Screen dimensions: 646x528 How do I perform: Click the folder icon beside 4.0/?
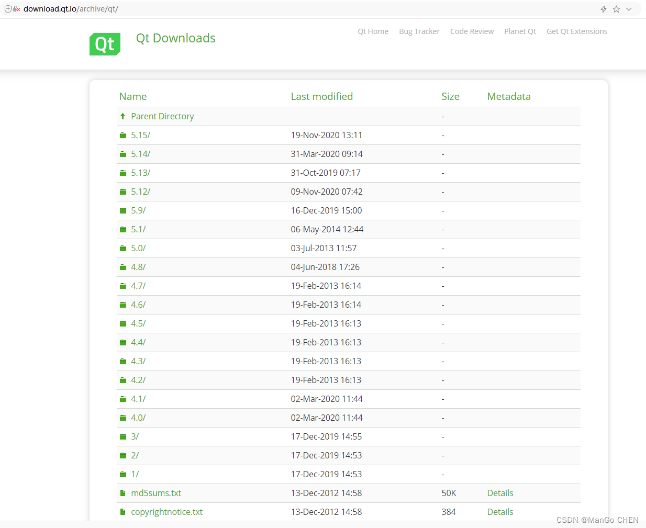[123, 418]
